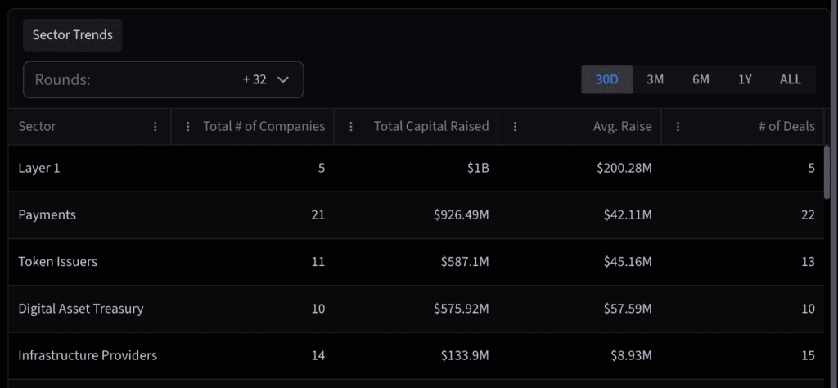This screenshot has width=838, height=388.
Task: Open the Sector column options menu
Action: coord(155,127)
